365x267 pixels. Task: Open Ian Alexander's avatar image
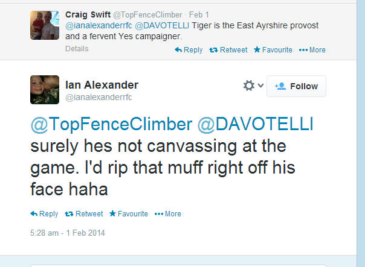(x=45, y=90)
